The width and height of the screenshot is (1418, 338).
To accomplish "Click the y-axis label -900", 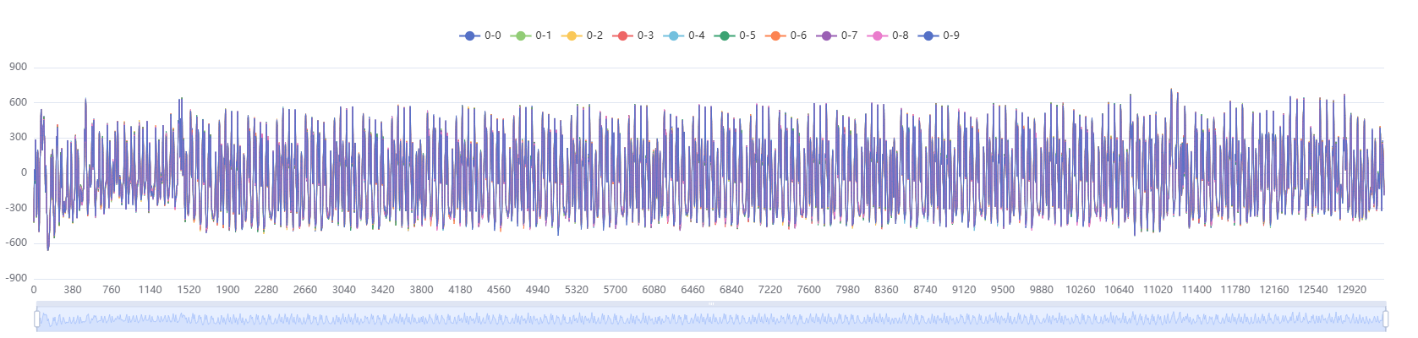I will click(x=16, y=278).
